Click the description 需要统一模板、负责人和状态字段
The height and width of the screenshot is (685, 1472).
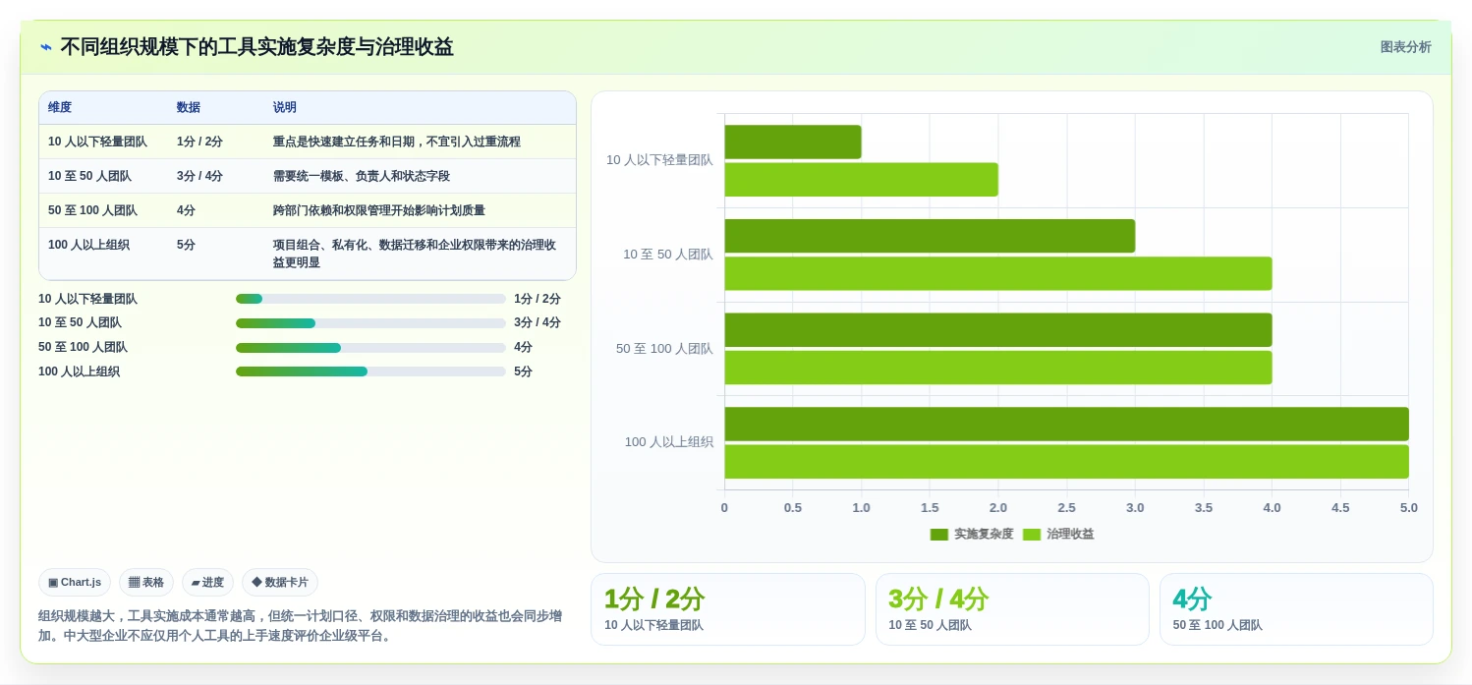point(362,176)
